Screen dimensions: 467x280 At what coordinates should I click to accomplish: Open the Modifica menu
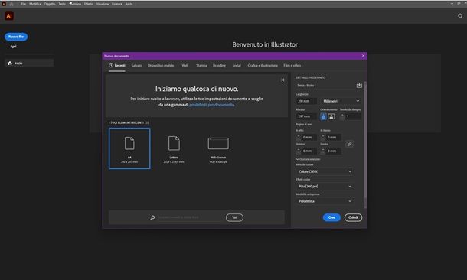35,4
